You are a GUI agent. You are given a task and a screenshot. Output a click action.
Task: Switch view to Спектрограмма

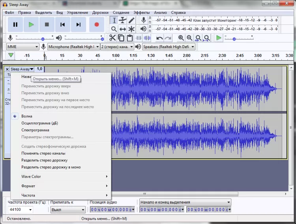click(x=35, y=130)
